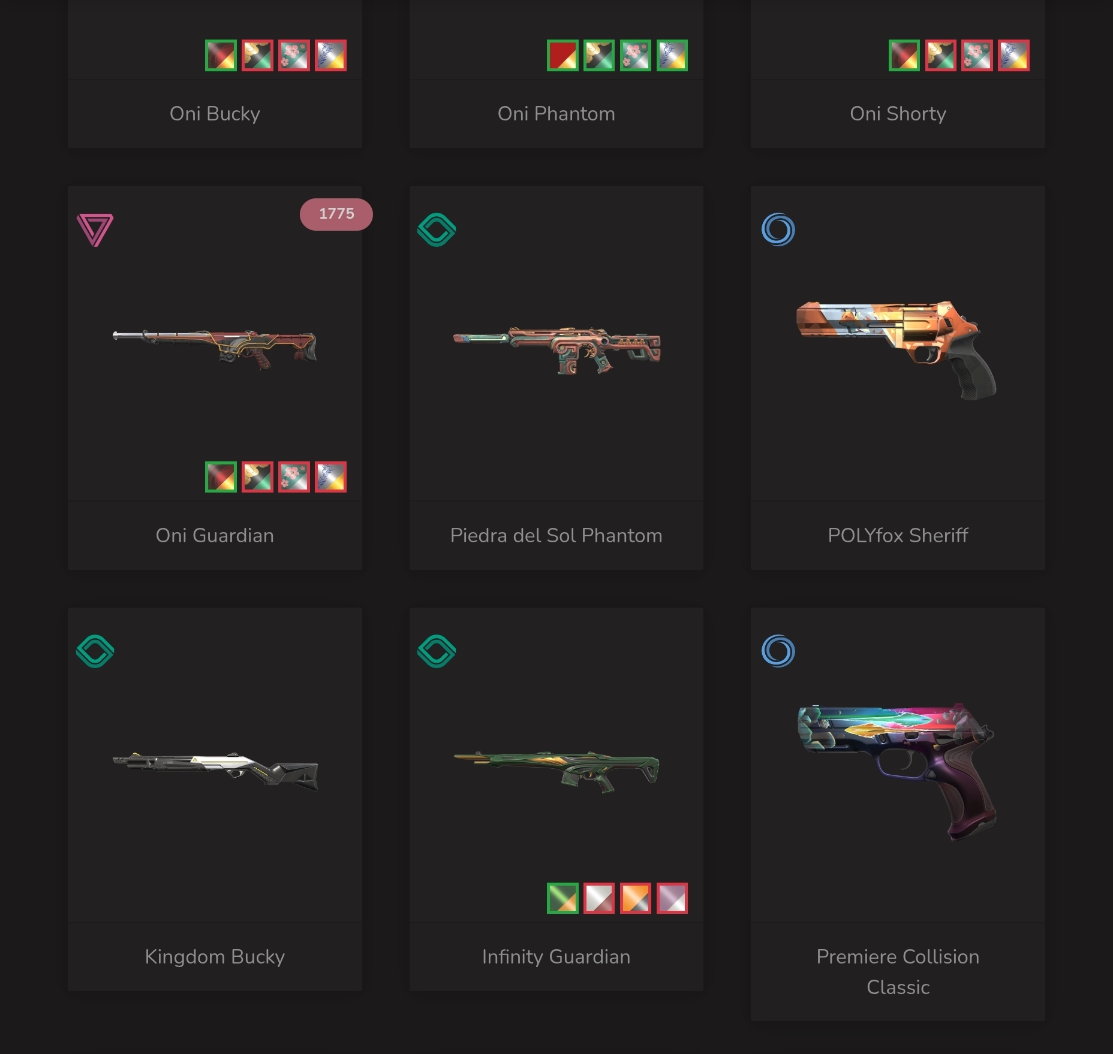The width and height of the screenshot is (1113, 1054).
Task: Open the Kingdom Bucky title link
Action: tap(215, 957)
